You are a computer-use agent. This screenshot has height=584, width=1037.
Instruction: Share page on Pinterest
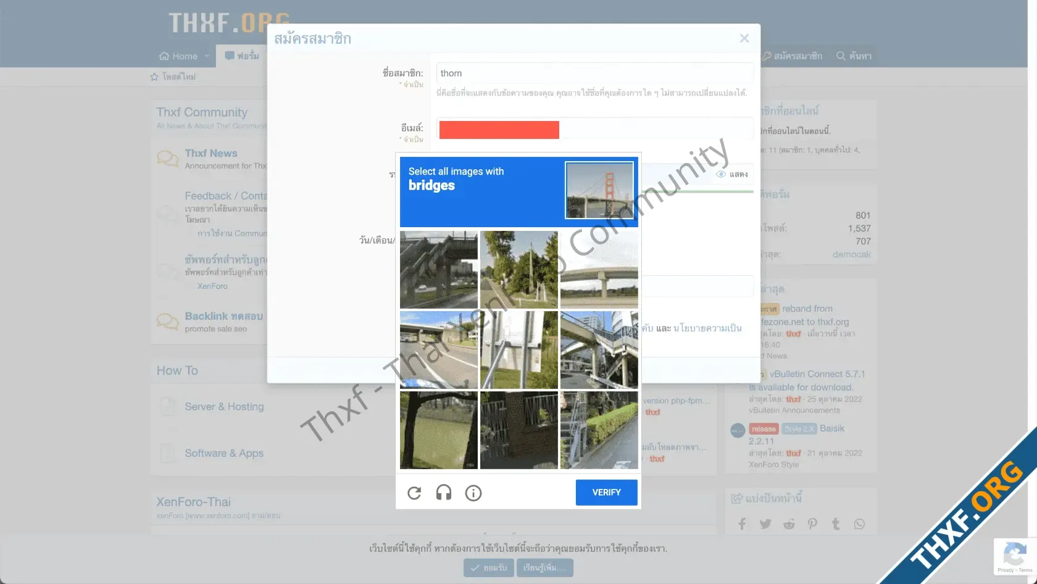(812, 524)
